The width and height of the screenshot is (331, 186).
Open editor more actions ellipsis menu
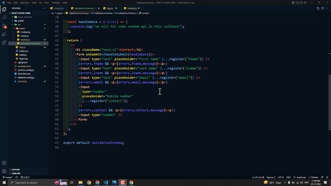coord(327,8)
